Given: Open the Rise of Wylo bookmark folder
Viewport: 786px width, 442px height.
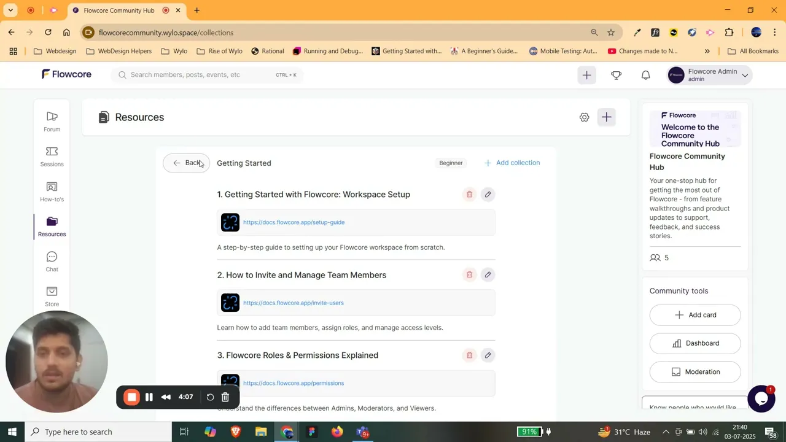Looking at the screenshot, I should pyautogui.click(x=220, y=51).
